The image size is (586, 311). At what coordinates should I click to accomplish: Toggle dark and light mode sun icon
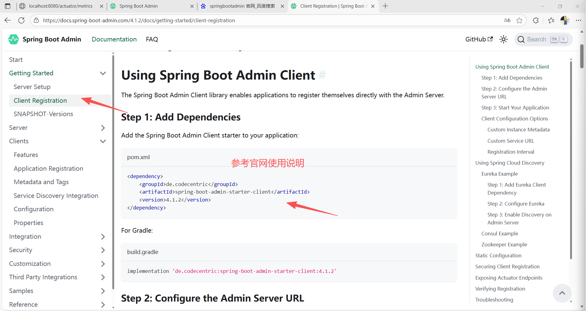[x=504, y=39]
